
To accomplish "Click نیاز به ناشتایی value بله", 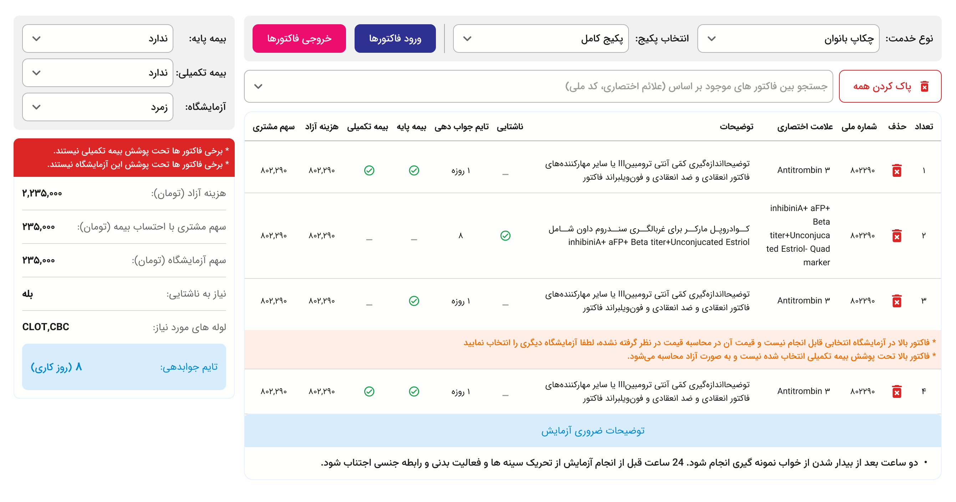I will (x=27, y=294).
